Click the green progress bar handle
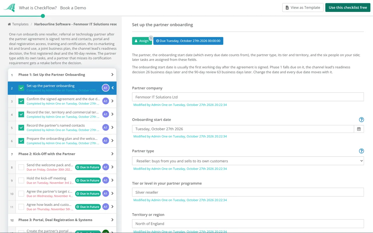The image size is (373, 233). [x=43, y=16]
